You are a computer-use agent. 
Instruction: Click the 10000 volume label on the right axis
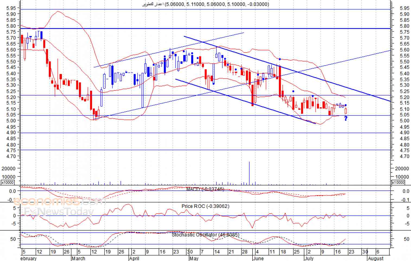(x=402, y=177)
